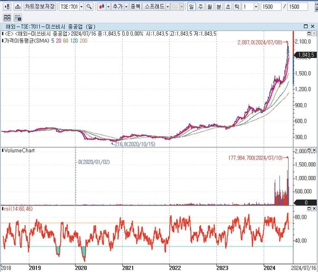The width and height of the screenshot is (318, 272).
Task: Switch to daily (일) period
Action: (191, 7)
